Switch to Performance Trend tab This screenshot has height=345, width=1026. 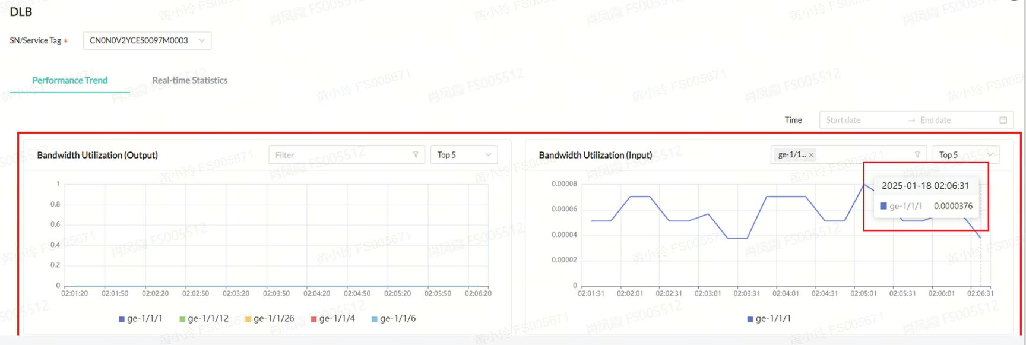point(69,80)
